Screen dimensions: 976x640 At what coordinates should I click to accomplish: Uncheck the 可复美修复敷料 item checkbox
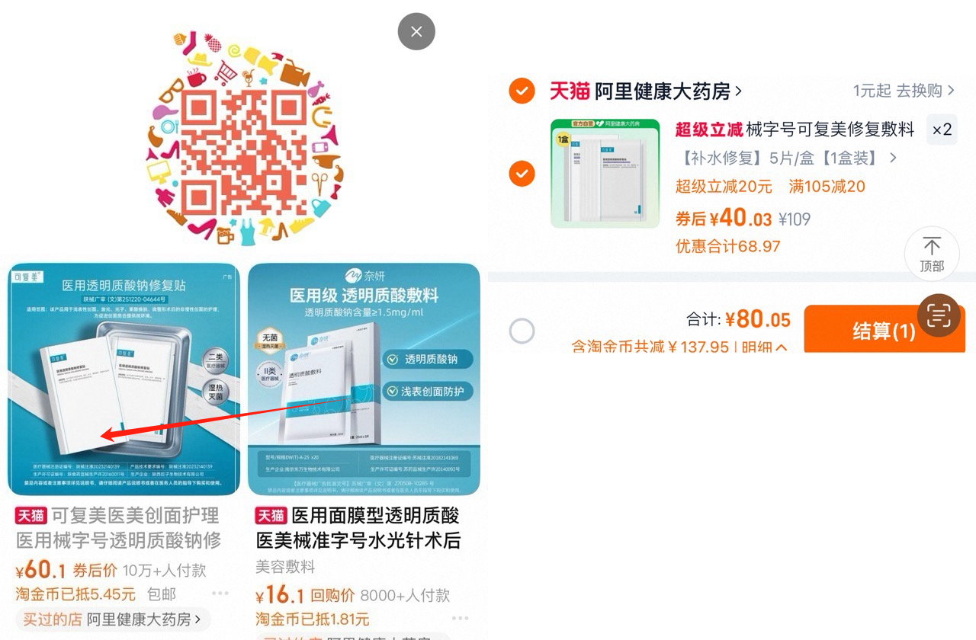coord(522,174)
